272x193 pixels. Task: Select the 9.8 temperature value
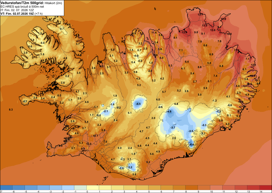click(x=196, y=32)
